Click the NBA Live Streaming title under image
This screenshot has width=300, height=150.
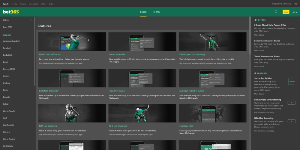click(x=48, y=126)
